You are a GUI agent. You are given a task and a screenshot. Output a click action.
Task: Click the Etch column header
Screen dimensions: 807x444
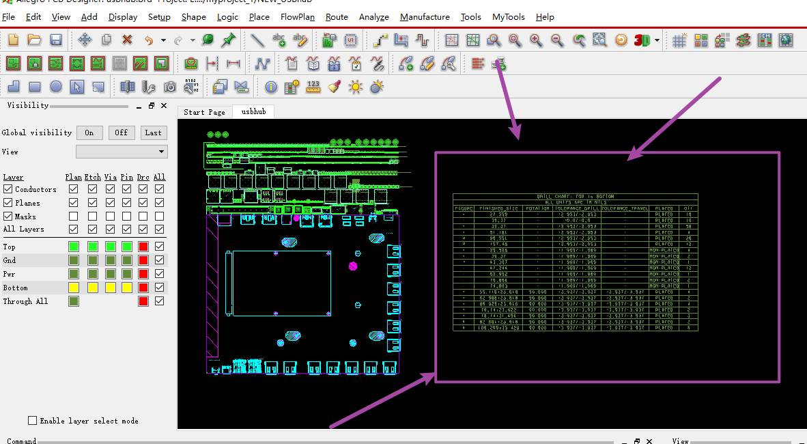tap(93, 177)
